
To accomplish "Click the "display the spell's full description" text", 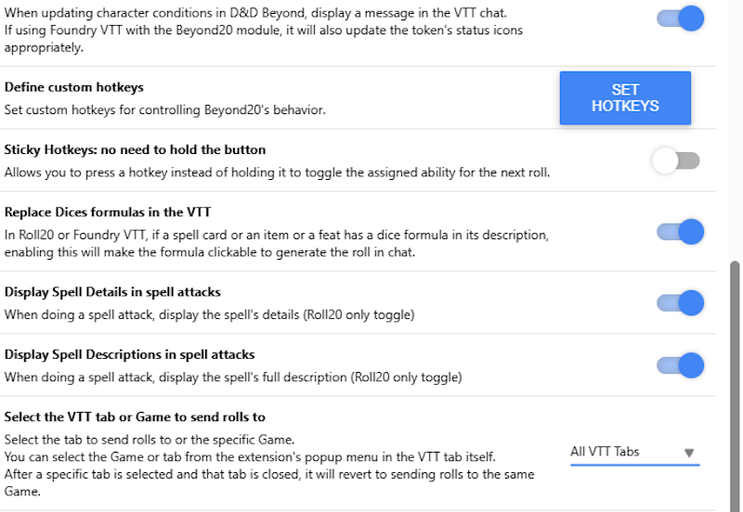I will pyautogui.click(x=232, y=377).
